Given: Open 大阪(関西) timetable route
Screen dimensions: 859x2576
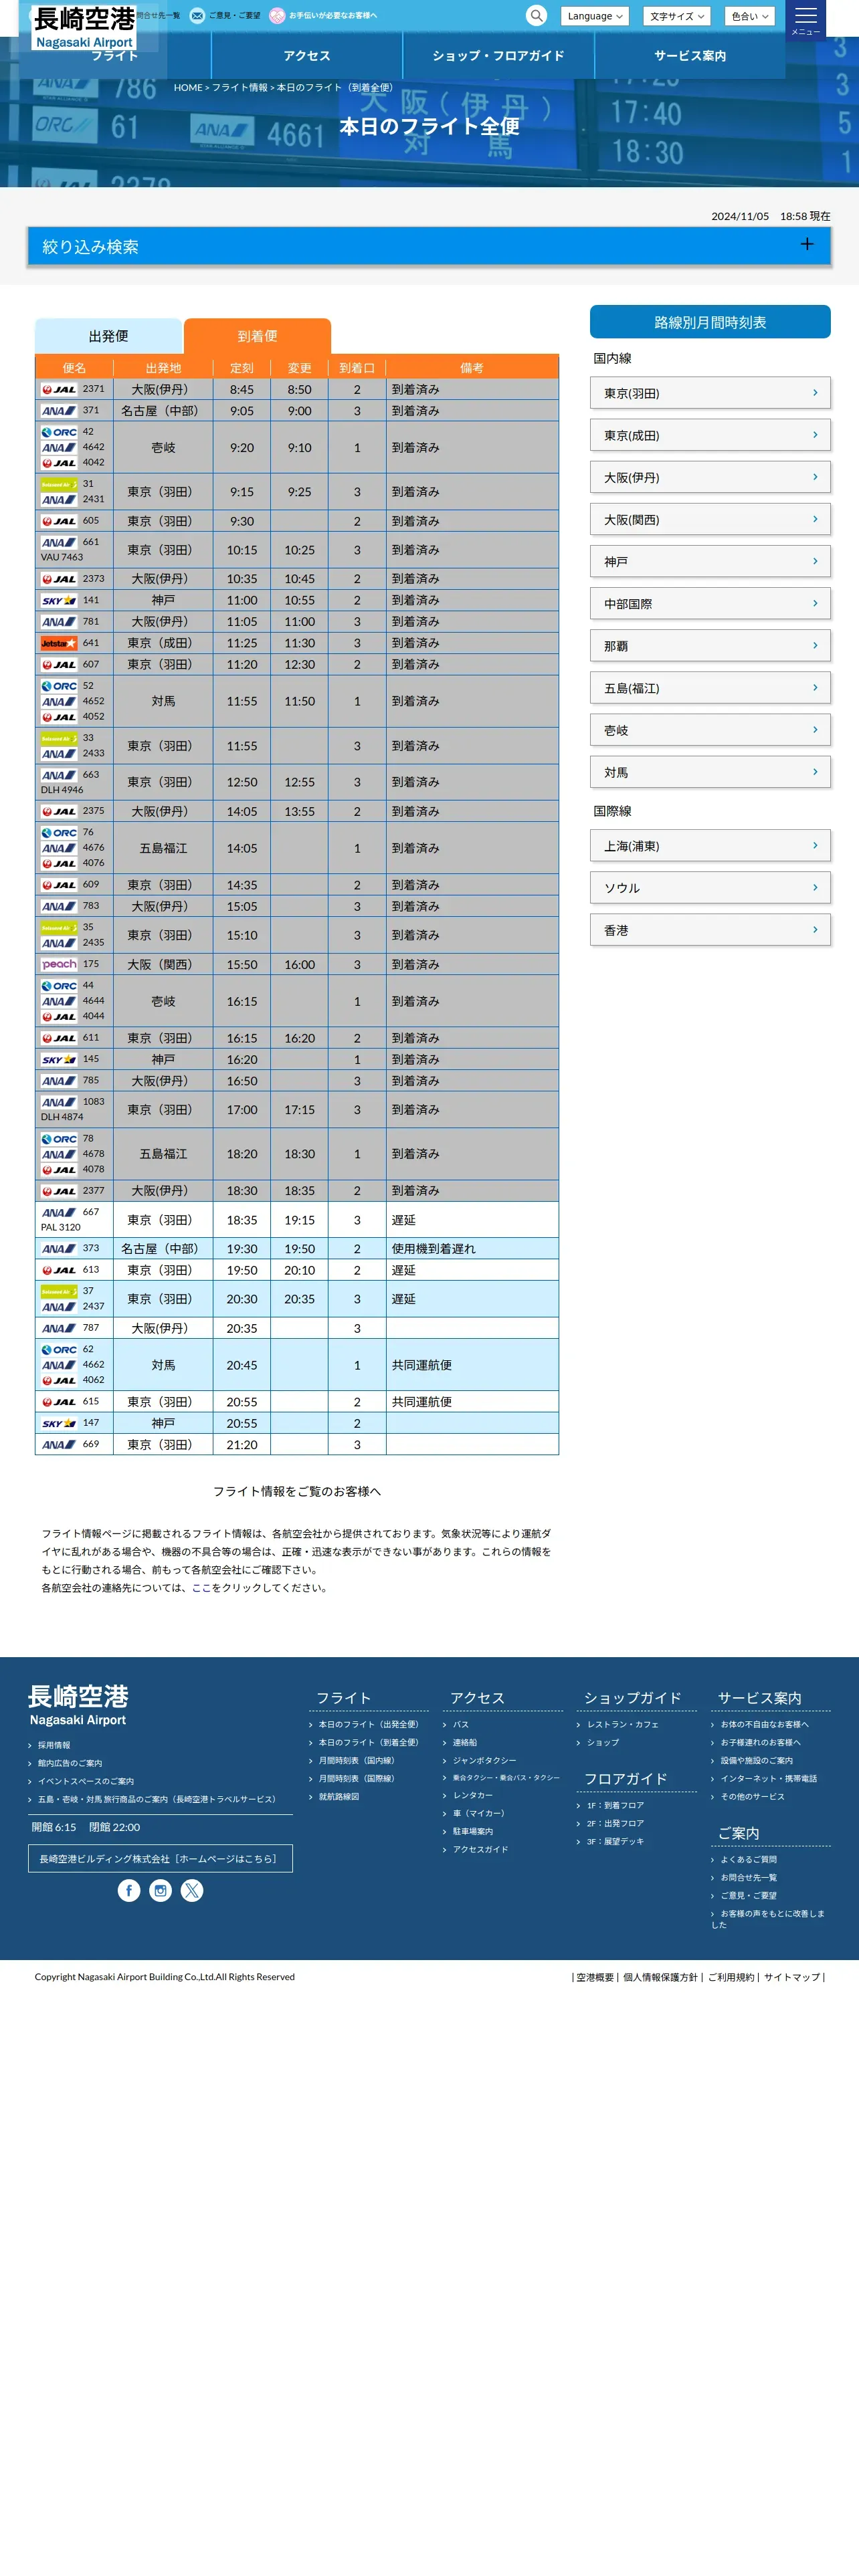Looking at the screenshot, I should [710, 519].
